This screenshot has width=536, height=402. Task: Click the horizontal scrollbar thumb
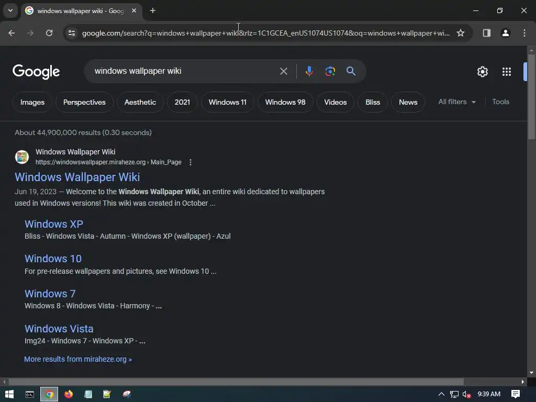point(236,382)
